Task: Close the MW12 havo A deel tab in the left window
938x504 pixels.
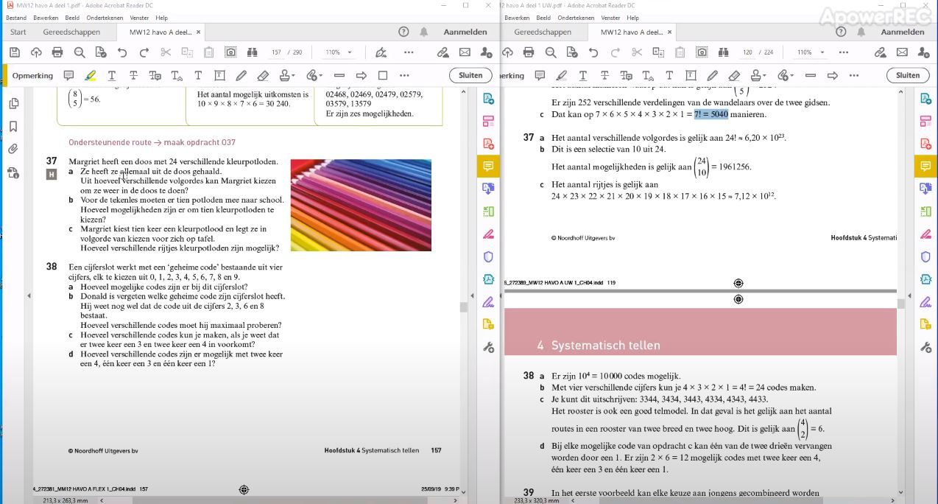Action: (199, 32)
